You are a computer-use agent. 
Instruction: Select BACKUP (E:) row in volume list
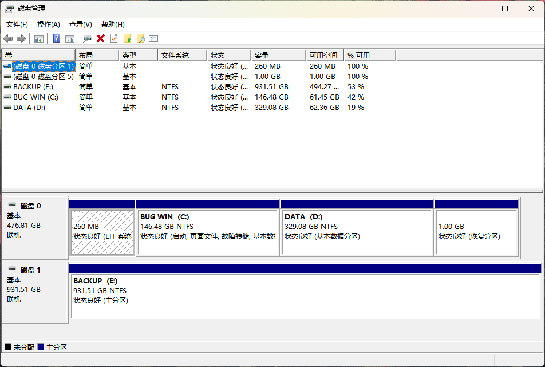click(34, 87)
